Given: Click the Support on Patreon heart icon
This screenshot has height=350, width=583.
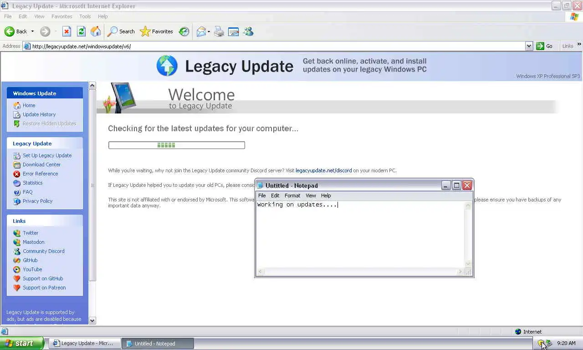Looking at the screenshot, I should tap(17, 288).
